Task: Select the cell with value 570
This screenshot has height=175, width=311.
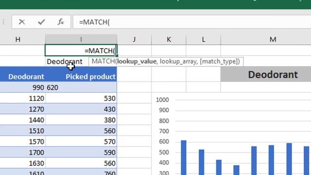Action: click(81, 141)
